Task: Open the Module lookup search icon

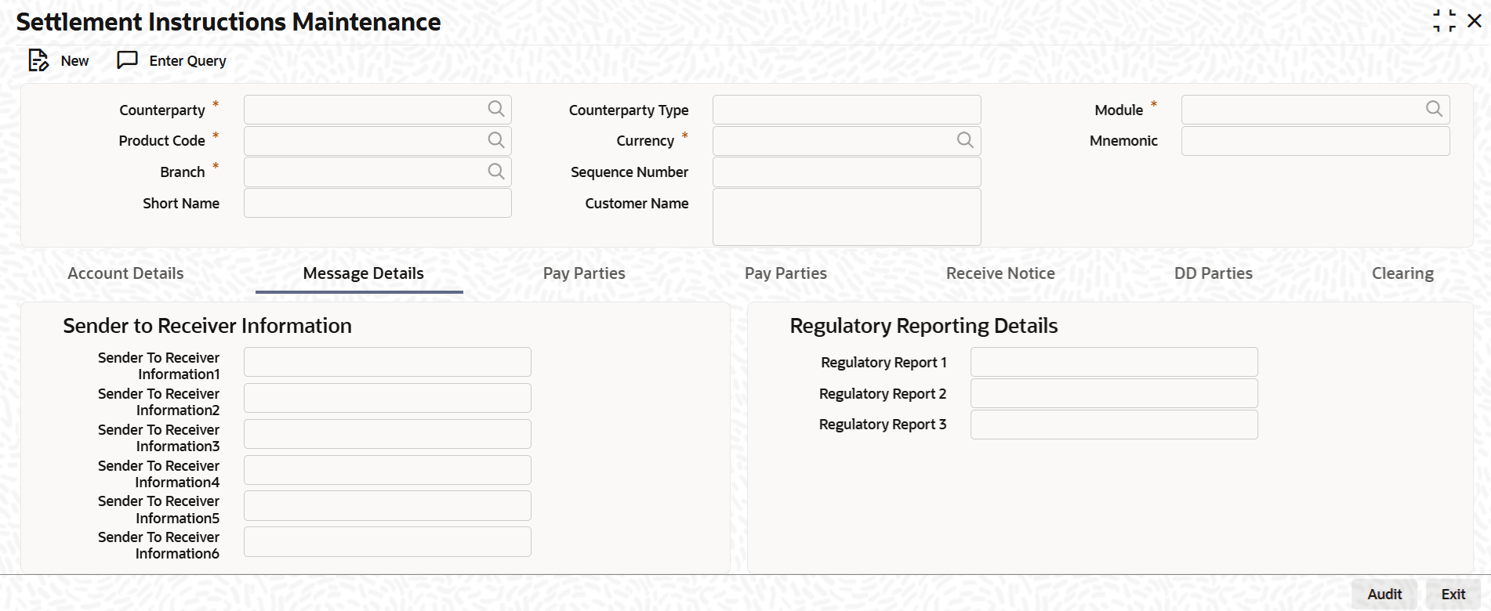Action: (x=1433, y=109)
